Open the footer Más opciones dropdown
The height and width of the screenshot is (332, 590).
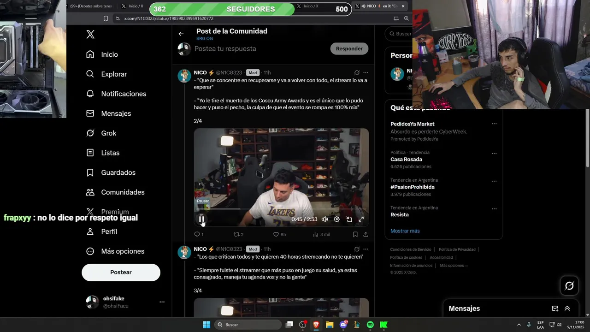[x=454, y=266]
